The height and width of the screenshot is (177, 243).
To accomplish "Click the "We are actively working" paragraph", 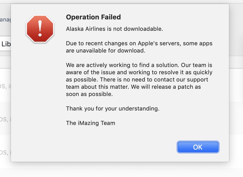I will click(x=139, y=79).
